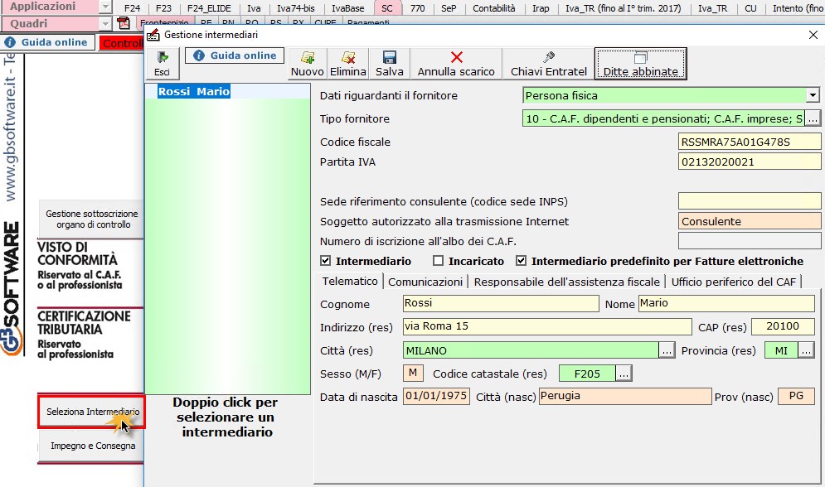Image resolution: width=825 pixels, height=487 pixels.
Task: Open the Ufficio periferico del CAF tab
Action: 733,282
